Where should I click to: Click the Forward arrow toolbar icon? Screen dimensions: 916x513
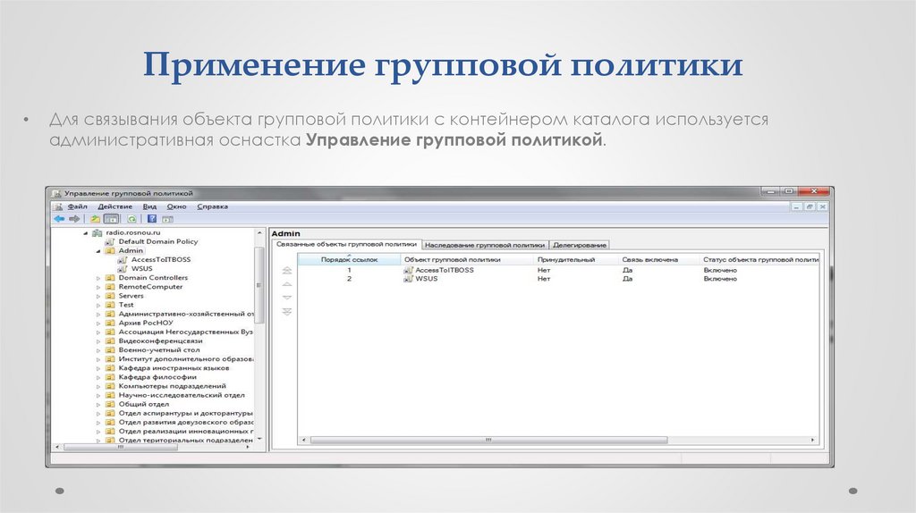pos(74,219)
